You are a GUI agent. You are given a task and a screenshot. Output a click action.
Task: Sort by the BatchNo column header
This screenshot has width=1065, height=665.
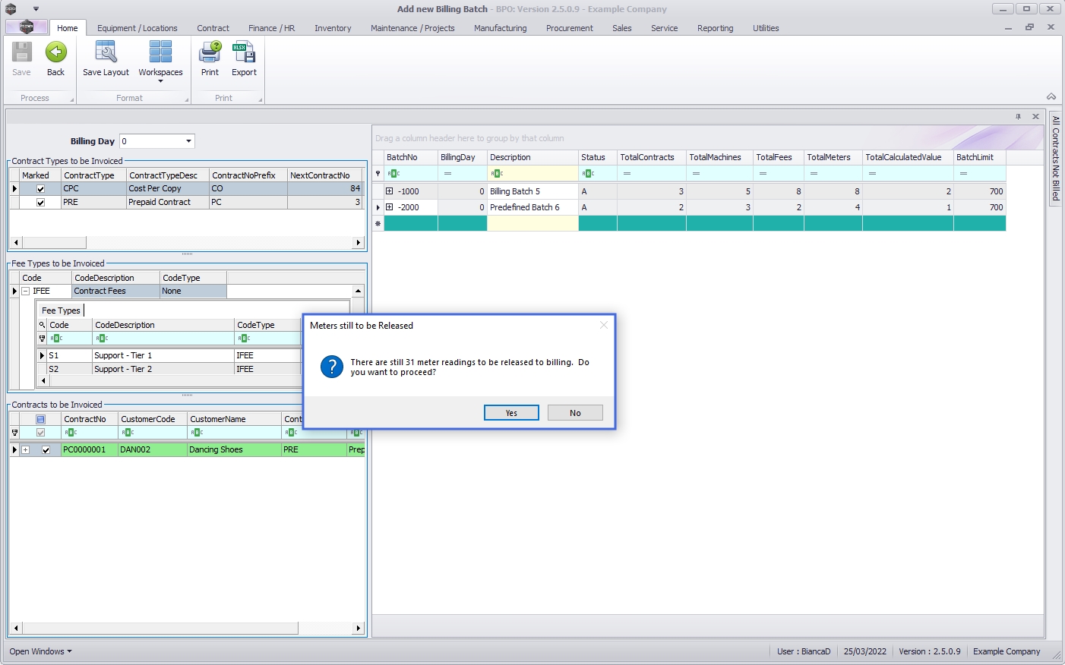[411, 157]
